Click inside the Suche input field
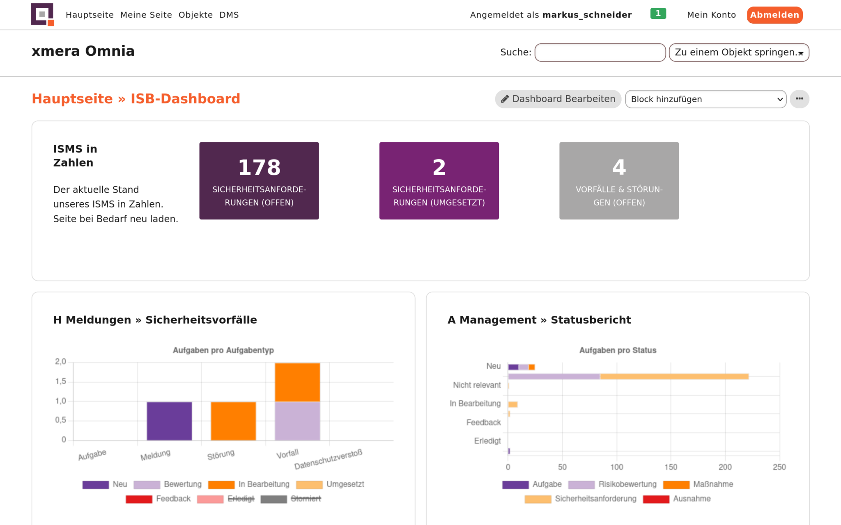This screenshot has width=841, height=525. point(600,52)
